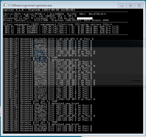Click log line Accepted 0ef549e5 Diff 4.38K
This screenshot has height=137, width=146.
click(49, 51)
